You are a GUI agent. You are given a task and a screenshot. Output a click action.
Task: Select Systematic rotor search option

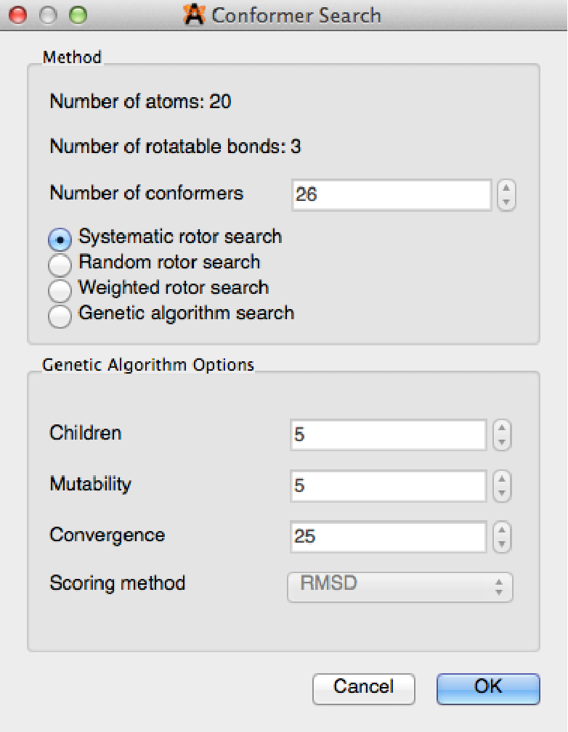pyautogui.click(x=60, y=239)
